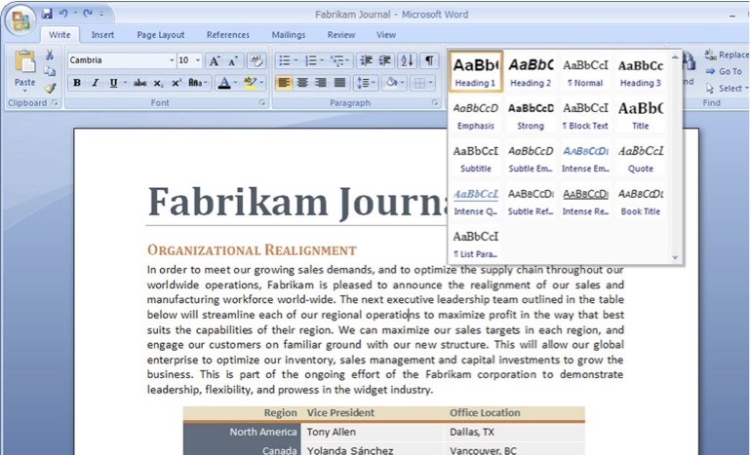Open the Mailings tab

coord(289,35)
